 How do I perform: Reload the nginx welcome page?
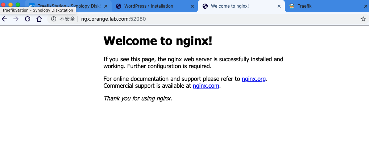point(28,19)
